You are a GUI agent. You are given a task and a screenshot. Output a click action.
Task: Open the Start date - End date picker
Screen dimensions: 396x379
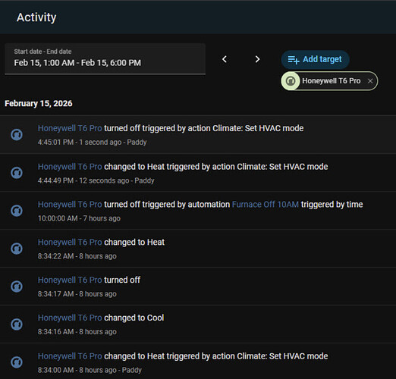coord(105,59)
